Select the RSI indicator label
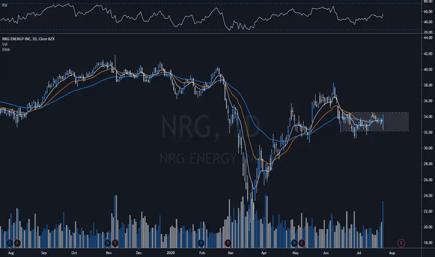435x257 pixels. (x=5, y=5)
